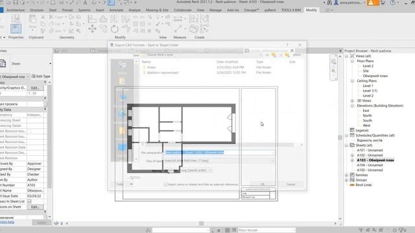The height and width of the screenshot is (233, 415).
Task: Expand 3D Views node in Project Browser
Action: pyautogui.click(x=352, y=101)
